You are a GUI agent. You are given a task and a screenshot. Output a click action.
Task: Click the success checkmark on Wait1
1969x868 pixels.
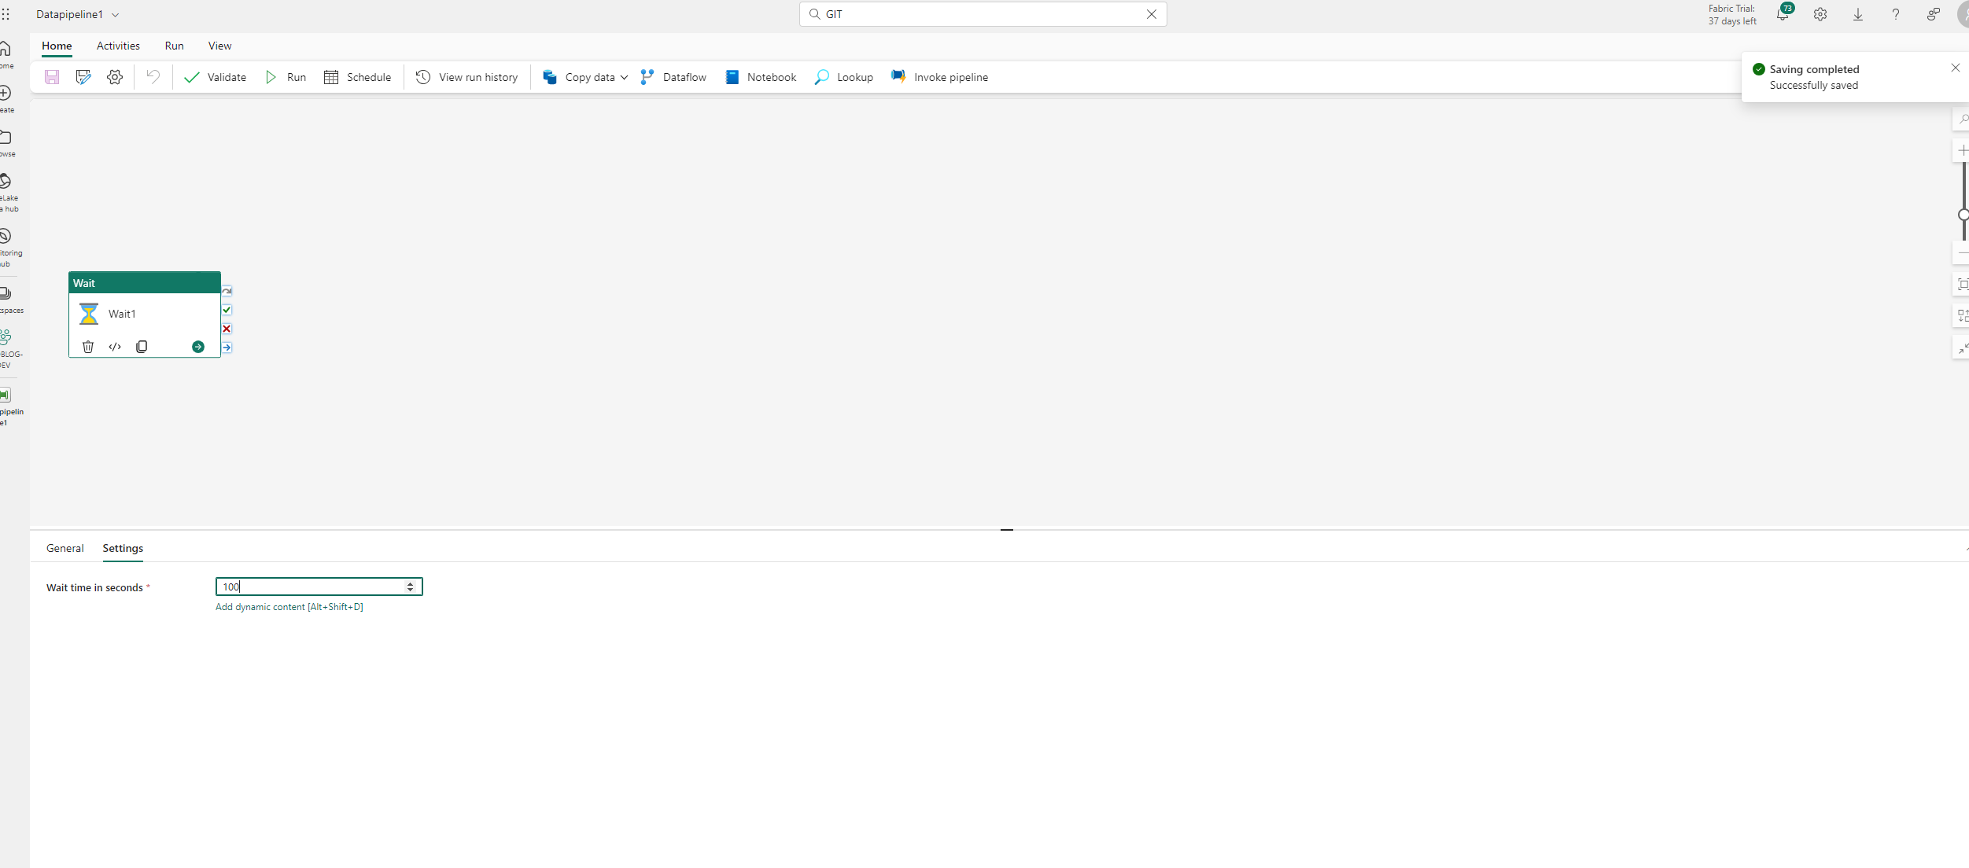(x=227, y=310)
